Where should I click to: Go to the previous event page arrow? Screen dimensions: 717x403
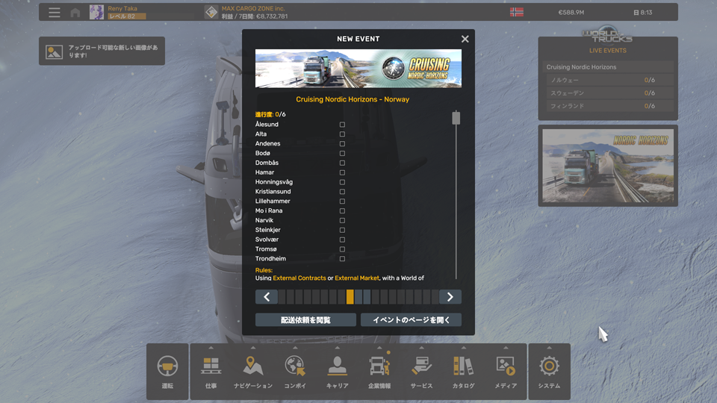(267, 297)
